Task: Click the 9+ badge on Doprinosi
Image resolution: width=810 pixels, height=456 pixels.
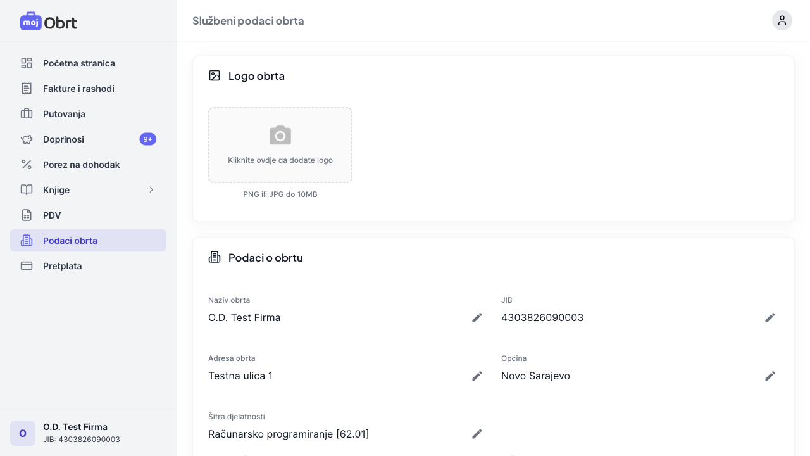Action: coord(147,139)
